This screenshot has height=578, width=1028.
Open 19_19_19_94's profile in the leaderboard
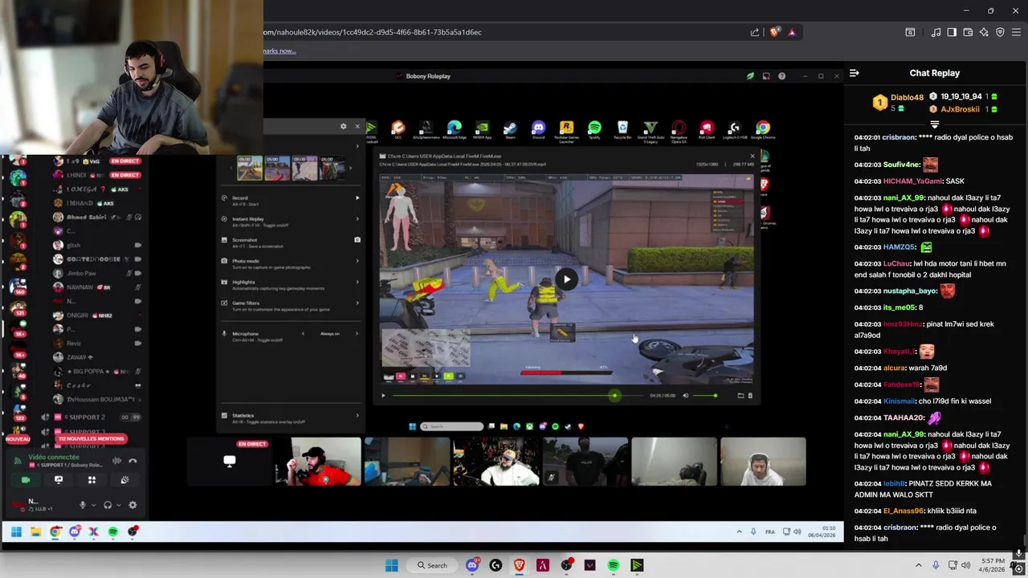[x=961, y=96]
